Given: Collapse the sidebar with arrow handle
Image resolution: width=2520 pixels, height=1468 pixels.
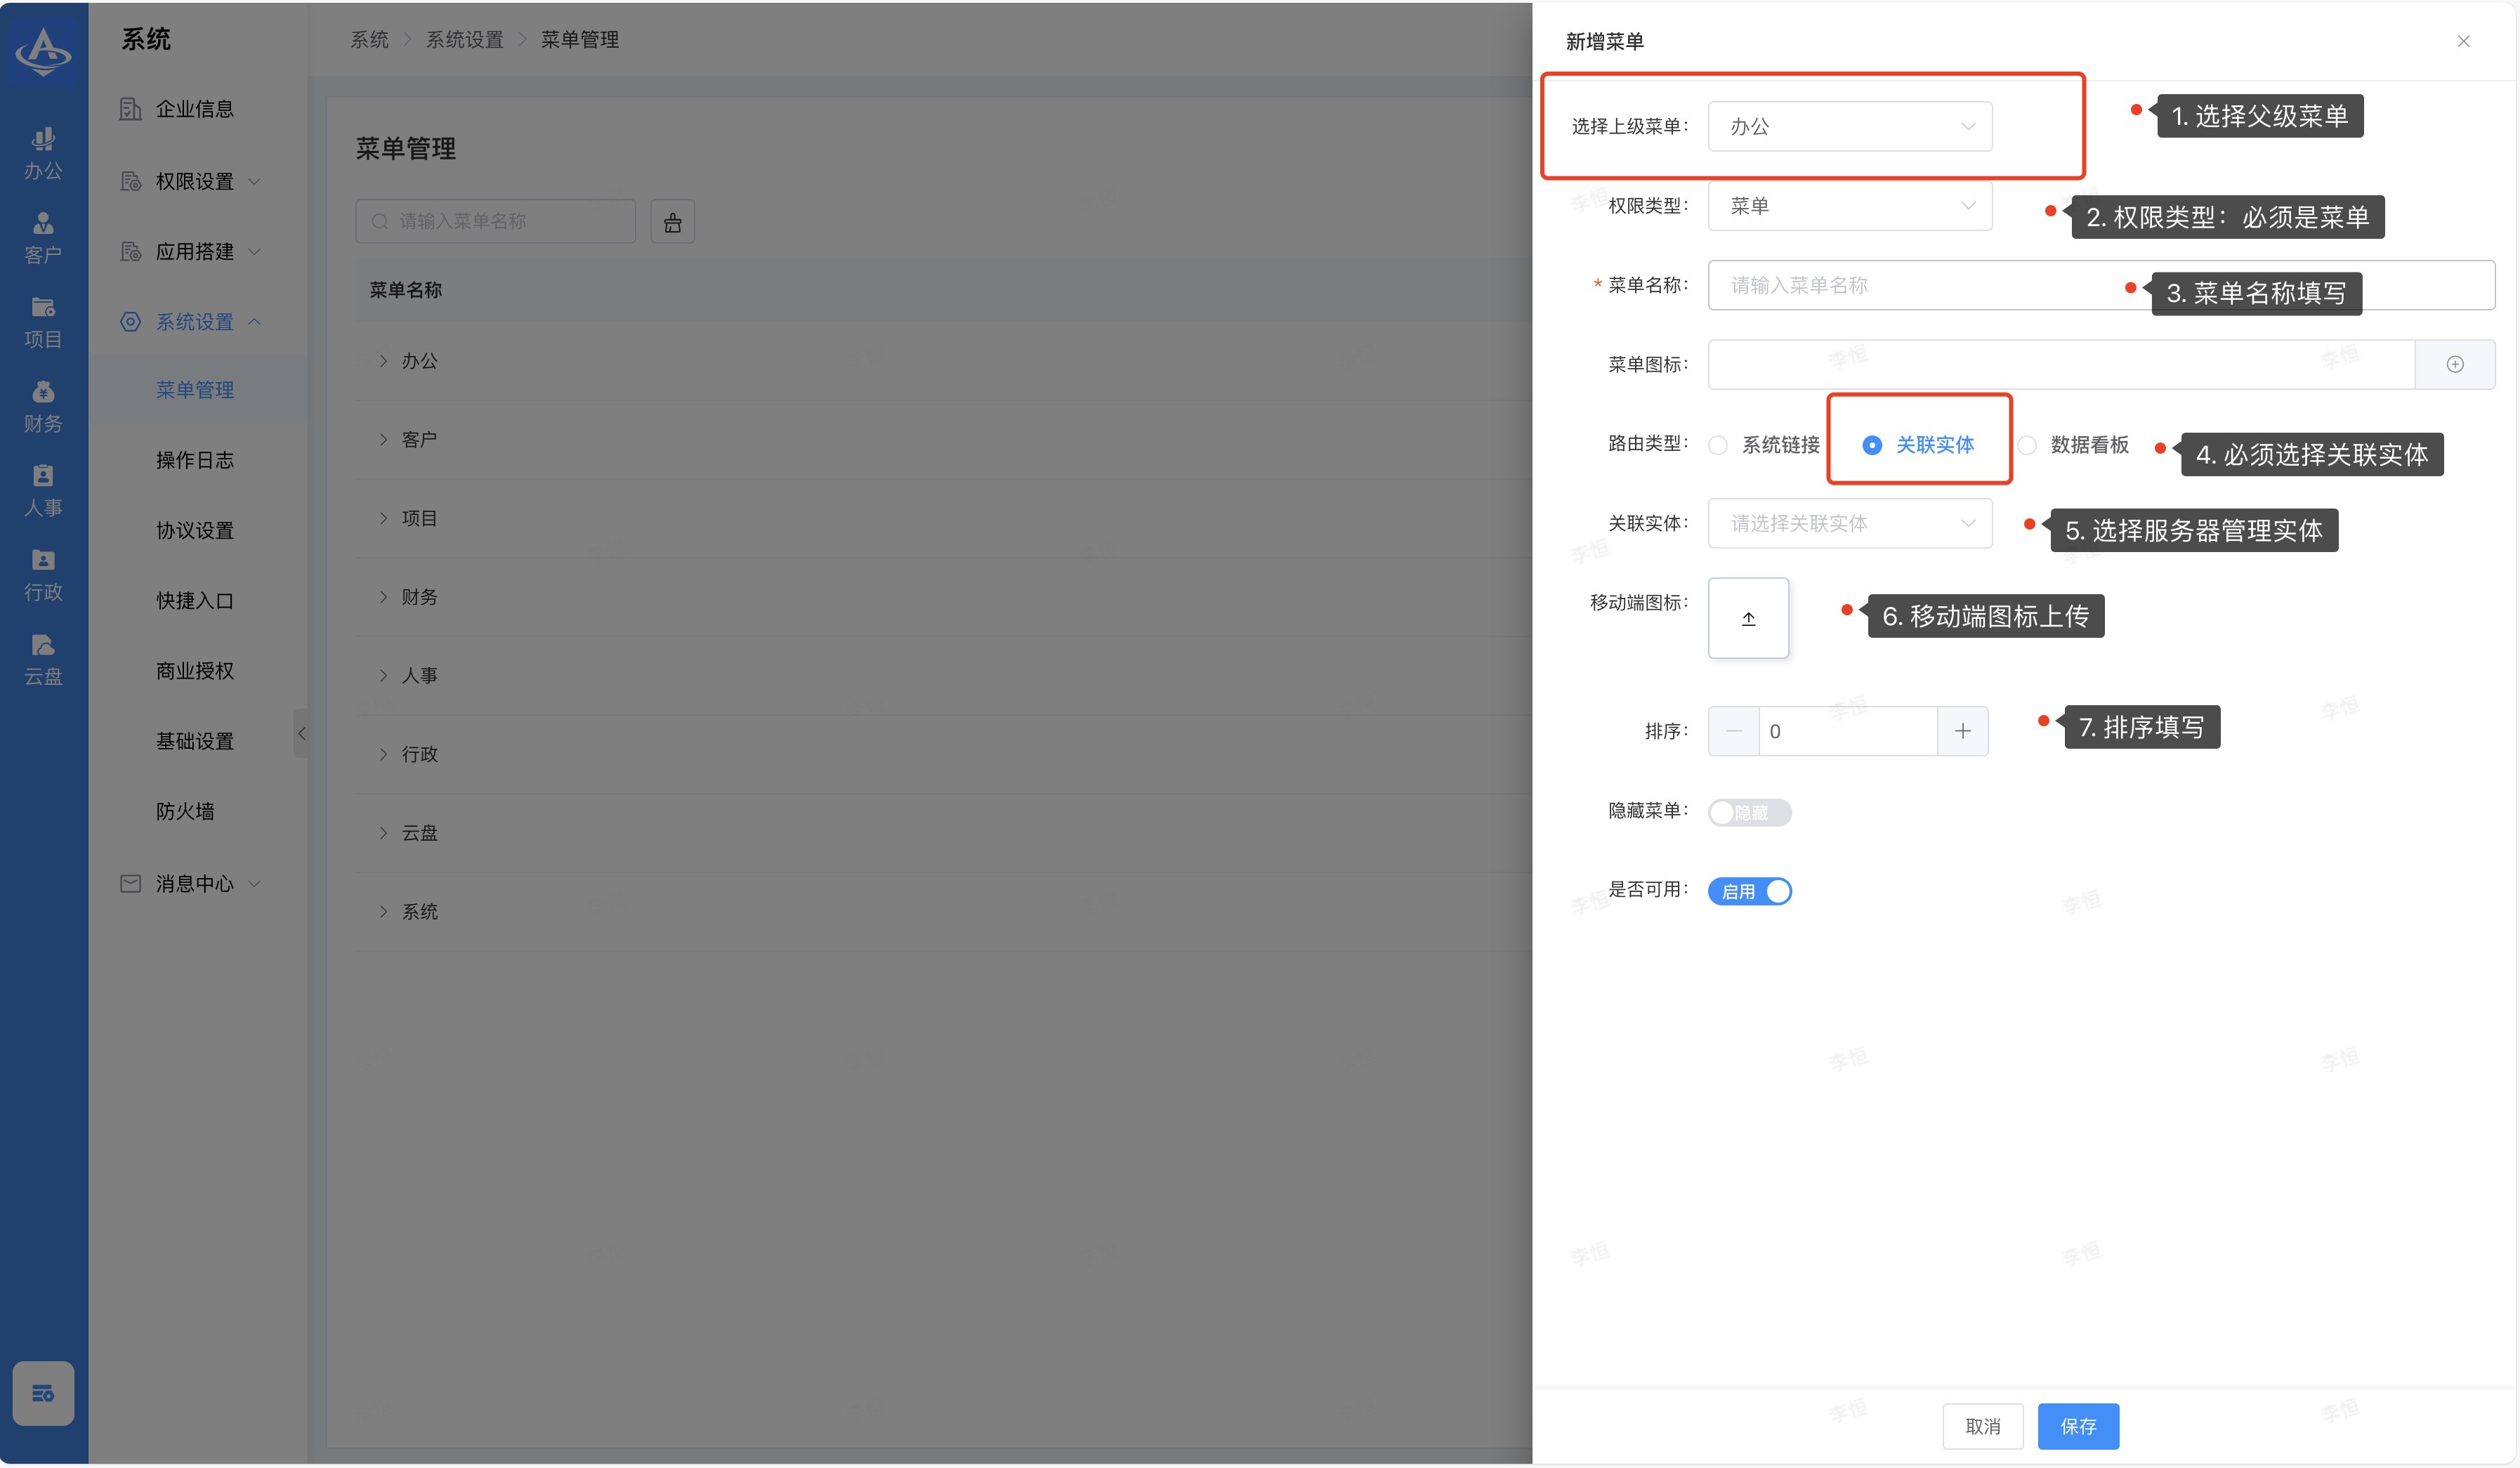Looking at the screenshot, I should (301, 733).
